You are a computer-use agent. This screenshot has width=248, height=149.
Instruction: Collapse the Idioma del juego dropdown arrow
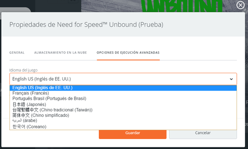point(231,79)
